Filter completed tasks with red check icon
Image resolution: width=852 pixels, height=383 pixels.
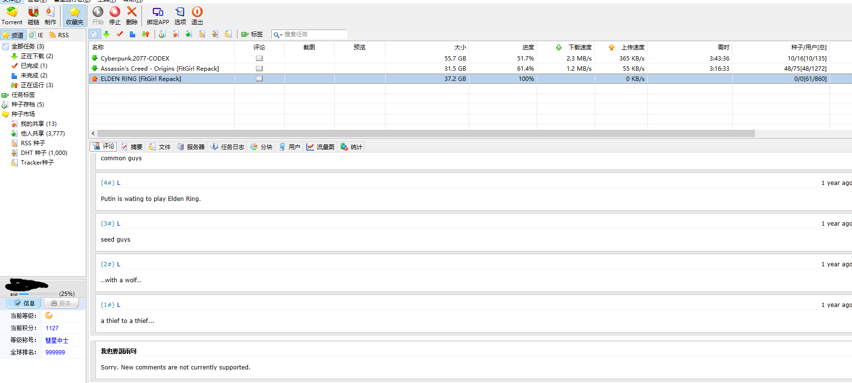120,34
